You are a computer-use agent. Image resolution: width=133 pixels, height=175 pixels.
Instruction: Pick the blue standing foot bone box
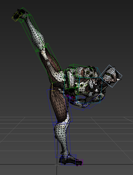[x=69, y=160]
